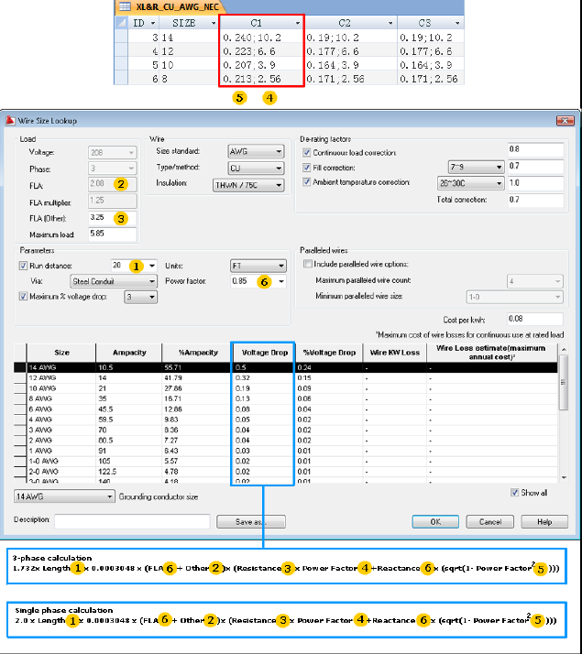The width and height of the screenshot is (582, 654).
Task: Click the Ampacity column header
Action: click(129, 353)
